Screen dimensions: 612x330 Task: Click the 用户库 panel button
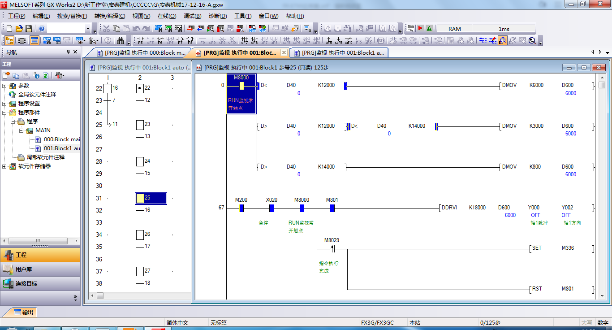[x=40, y=269]
